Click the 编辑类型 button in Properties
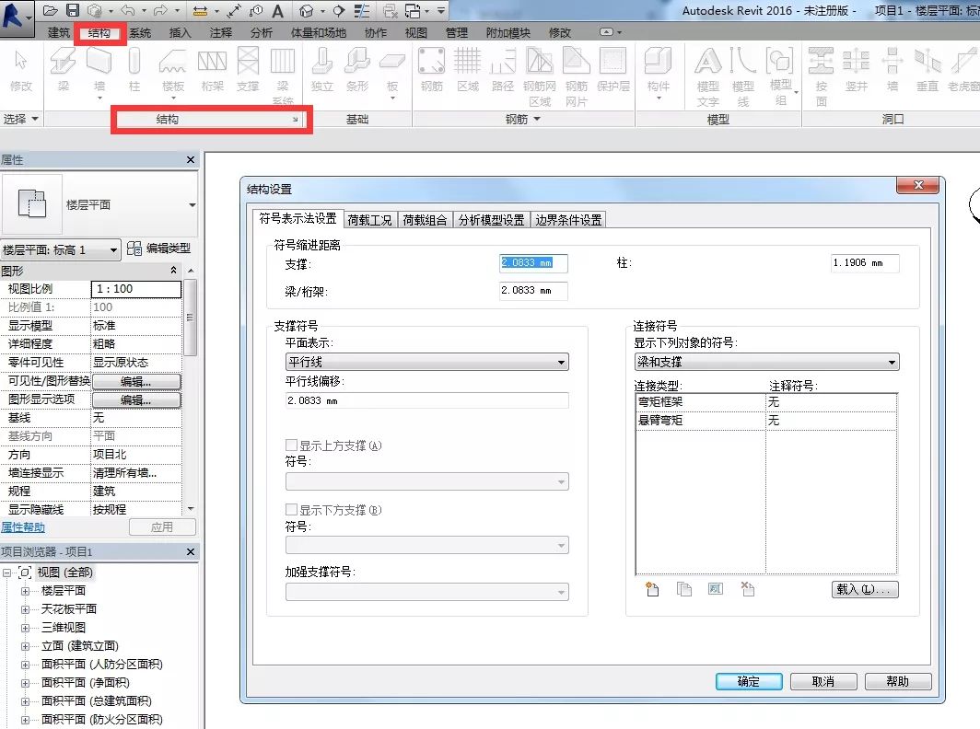This screenshot has height=729, width=980. tap(158, 249)
